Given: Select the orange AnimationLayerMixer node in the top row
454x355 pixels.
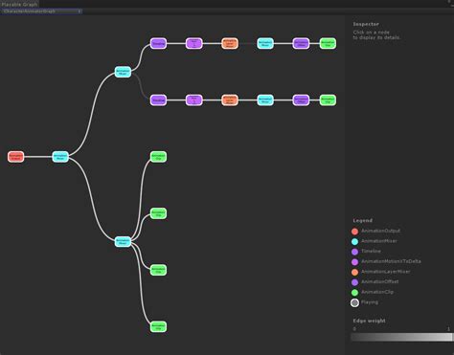Looking at the screenshot, I should [230, 43].
